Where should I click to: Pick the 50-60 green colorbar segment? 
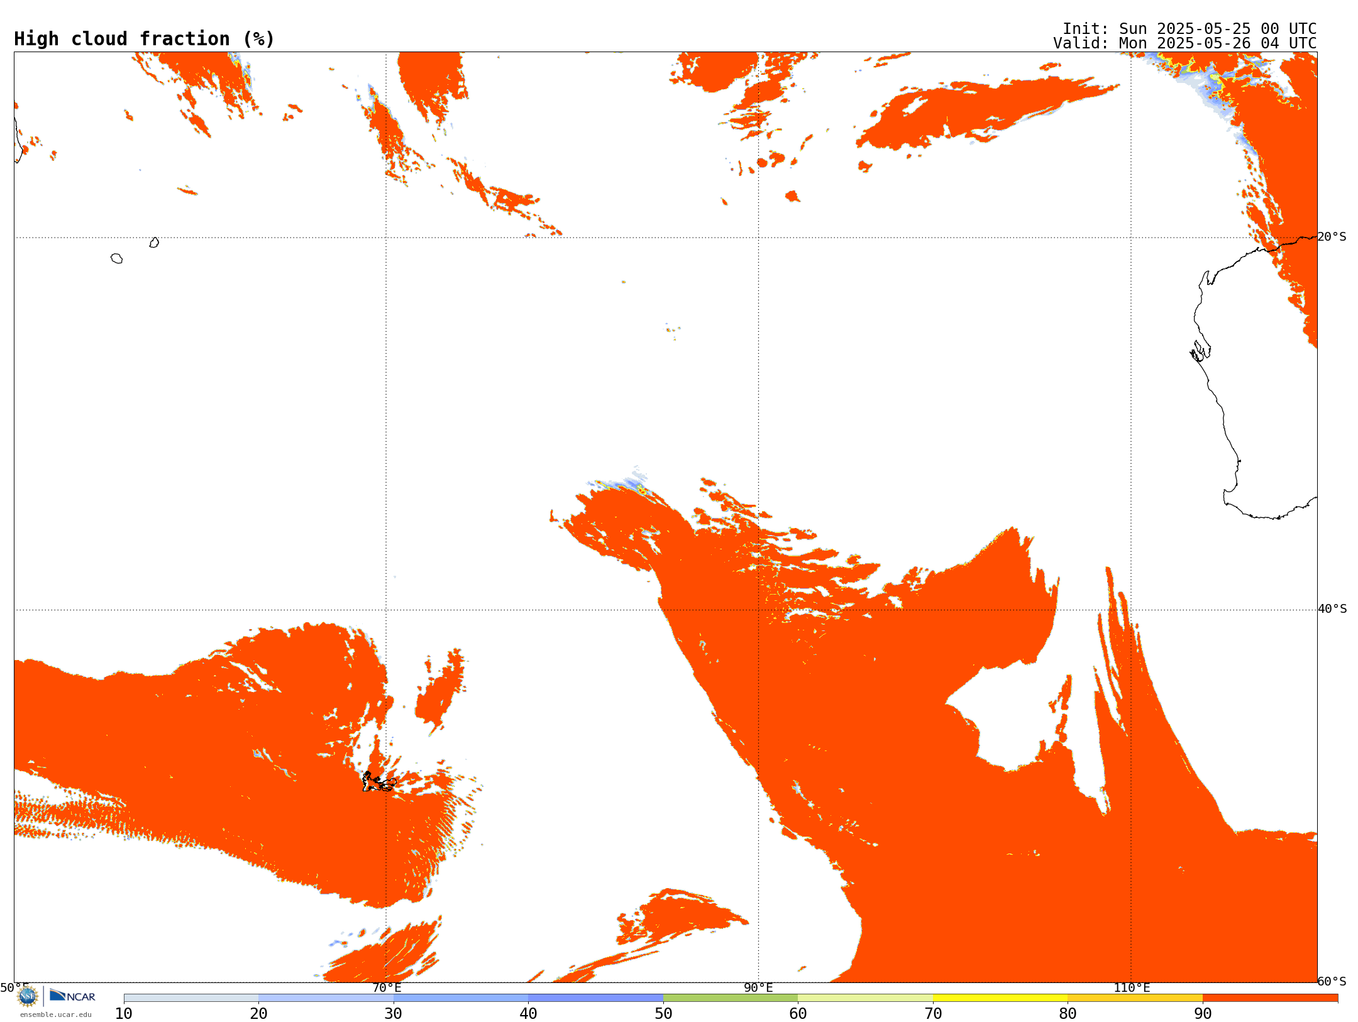click(x=731, y=998)
